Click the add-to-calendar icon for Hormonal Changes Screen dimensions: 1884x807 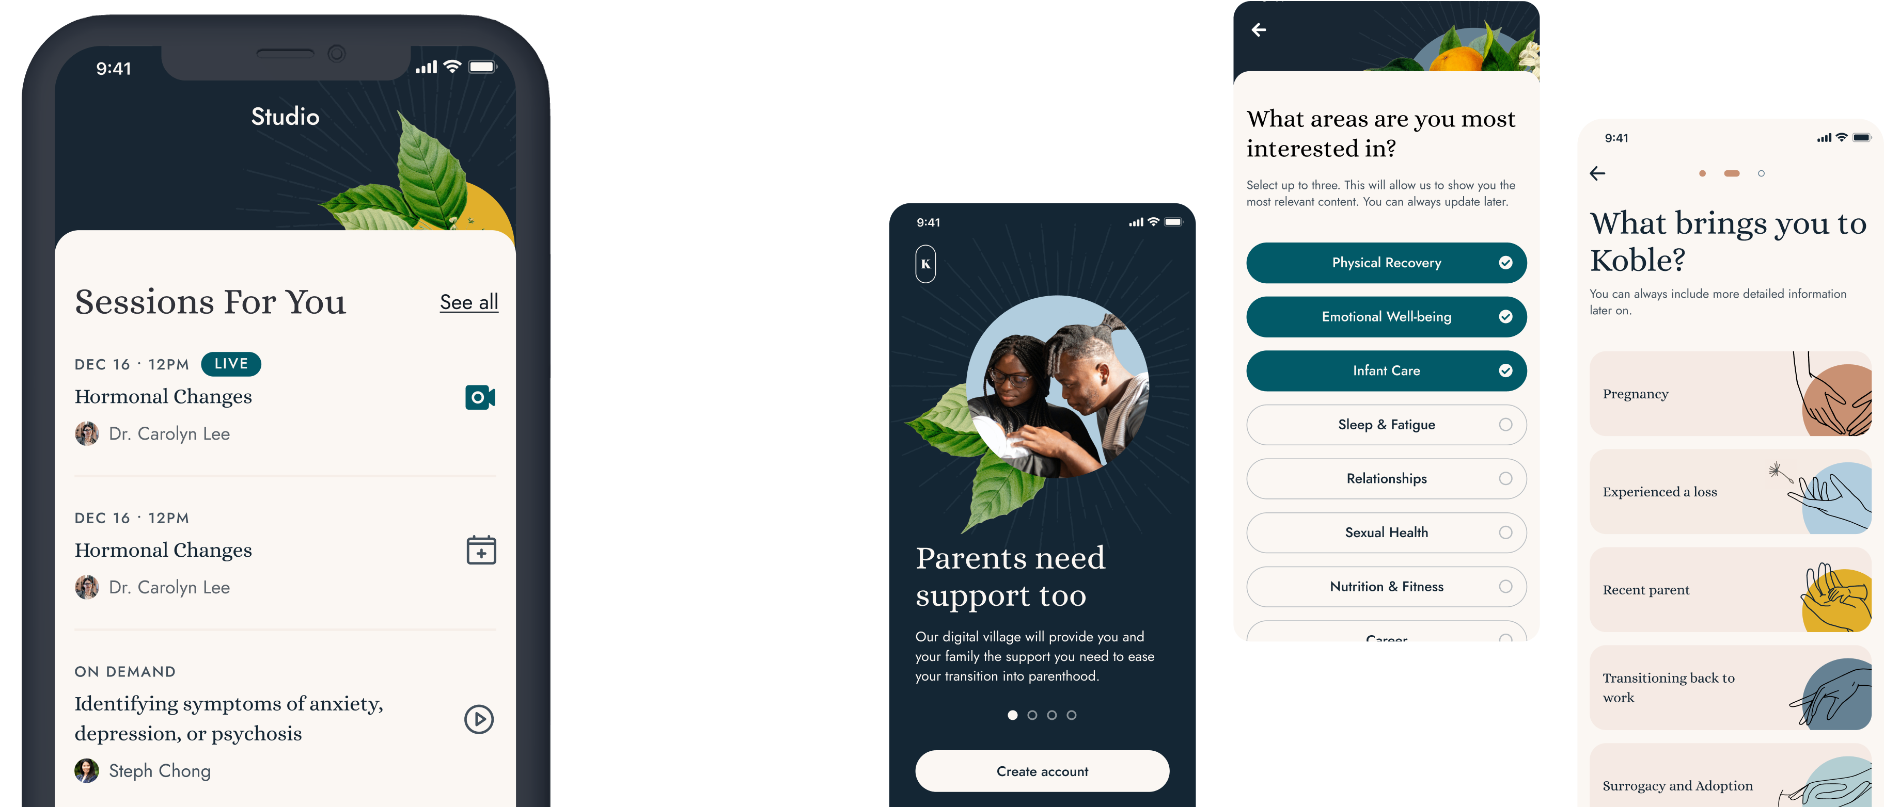479,551
